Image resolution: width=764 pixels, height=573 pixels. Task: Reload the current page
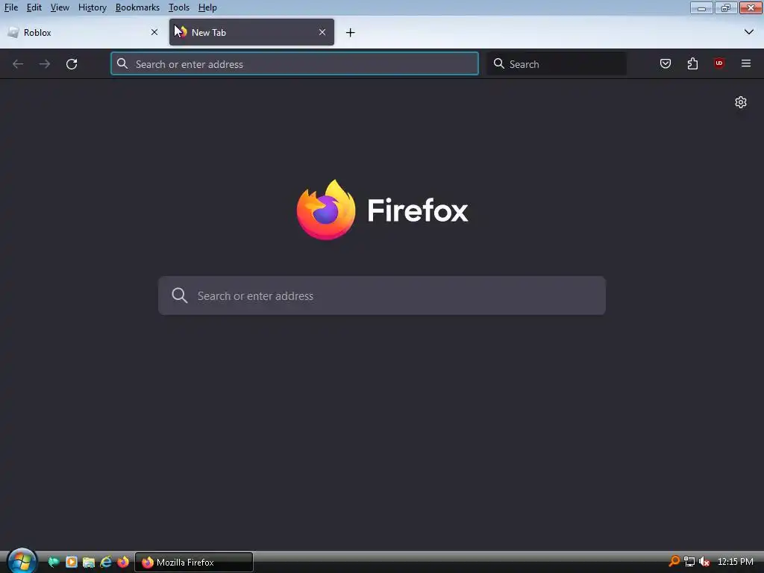[x=72, y=64]
